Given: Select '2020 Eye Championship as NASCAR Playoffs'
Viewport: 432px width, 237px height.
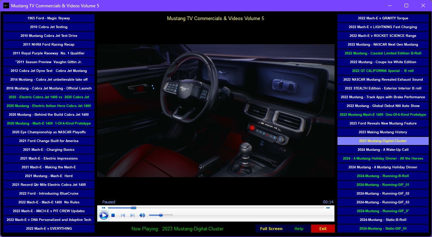Looking at the screenshot, I should [49, 132].
